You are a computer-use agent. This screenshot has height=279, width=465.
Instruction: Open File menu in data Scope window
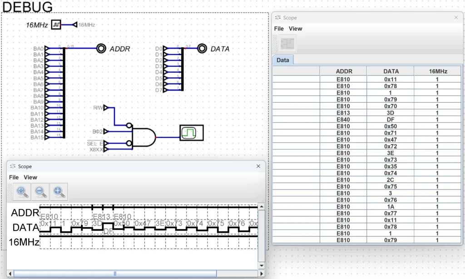279,29
